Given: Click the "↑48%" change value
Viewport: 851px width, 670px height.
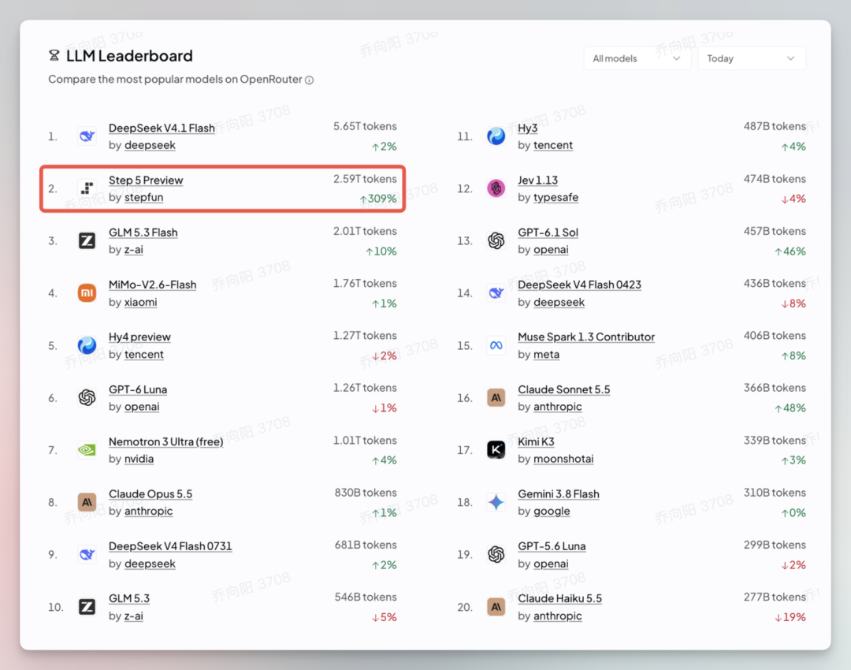Looking at the screenshot, I should pyautogui.click(x=790, y=408).
